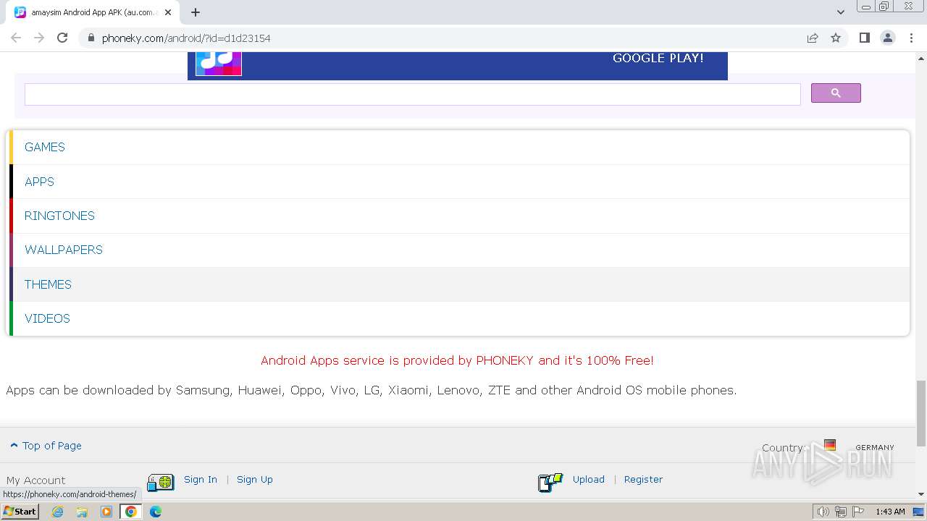Screen dimensions: 927x521
Task: Click the purple search magnifier button
Action: point(836,93)
